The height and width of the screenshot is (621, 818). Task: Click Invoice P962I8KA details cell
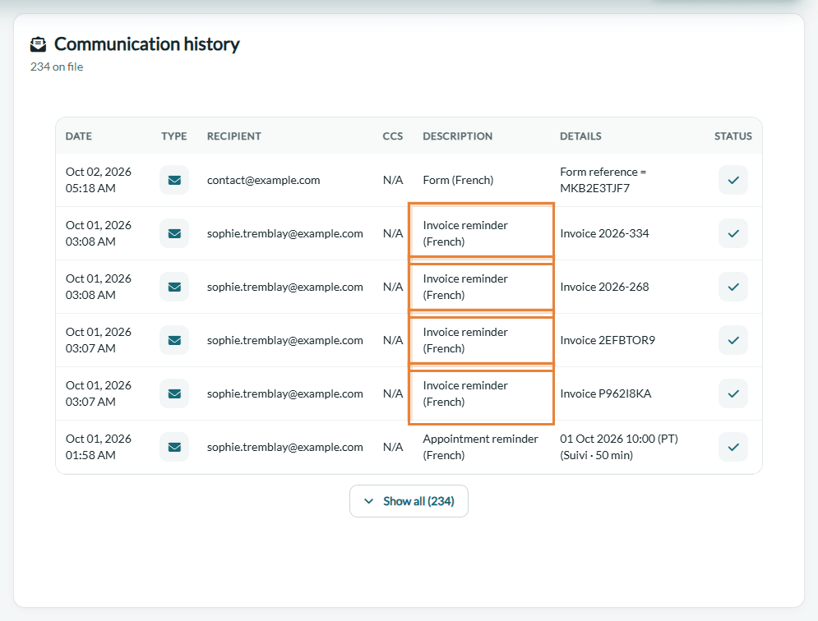606,393
